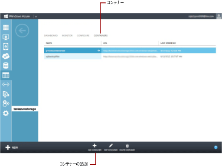Click the 8/13/2012 last modified date
Screen dimensions: 222x166
tap(171, 57)
